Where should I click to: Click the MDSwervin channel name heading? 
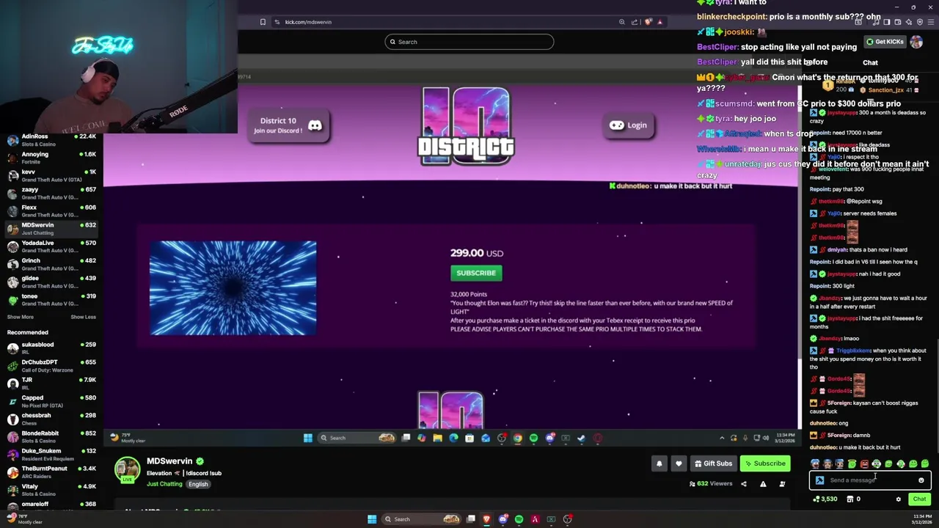coord(169,461)
